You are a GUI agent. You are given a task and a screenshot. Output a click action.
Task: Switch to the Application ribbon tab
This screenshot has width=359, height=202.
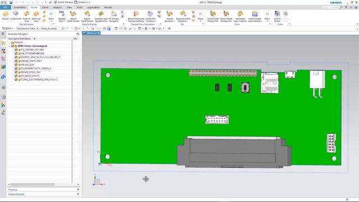[x=93, y=7]
